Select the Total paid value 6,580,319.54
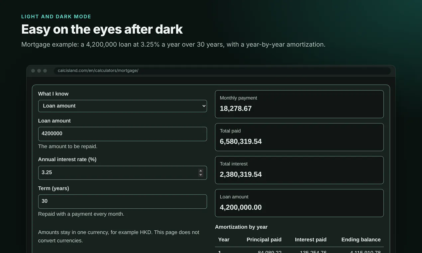Image resolution: width=422 pixels, height=253 pixels. tap(241, 141)
